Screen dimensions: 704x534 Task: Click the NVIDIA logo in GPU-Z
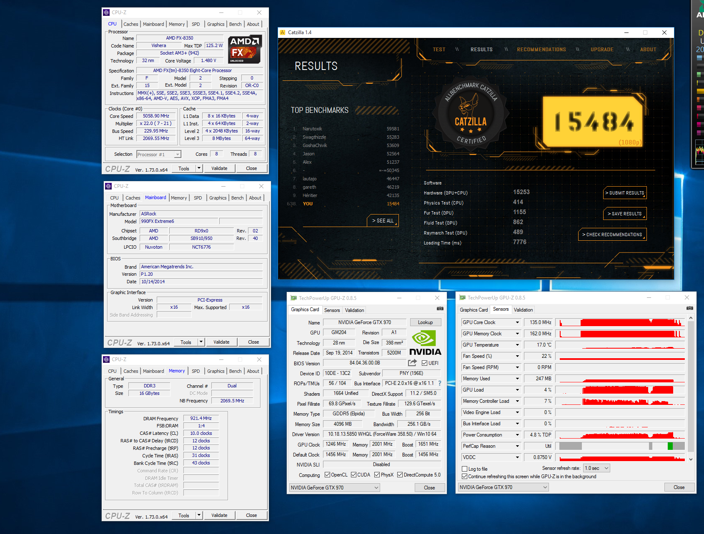[425, 343]
